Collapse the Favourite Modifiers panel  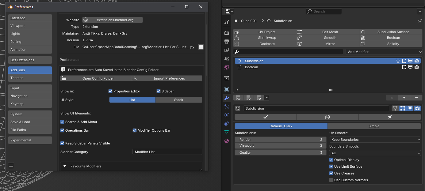65,166
